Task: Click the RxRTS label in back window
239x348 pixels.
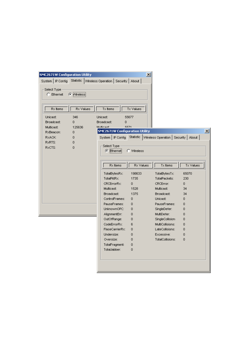Action: [x=50, y=142]
